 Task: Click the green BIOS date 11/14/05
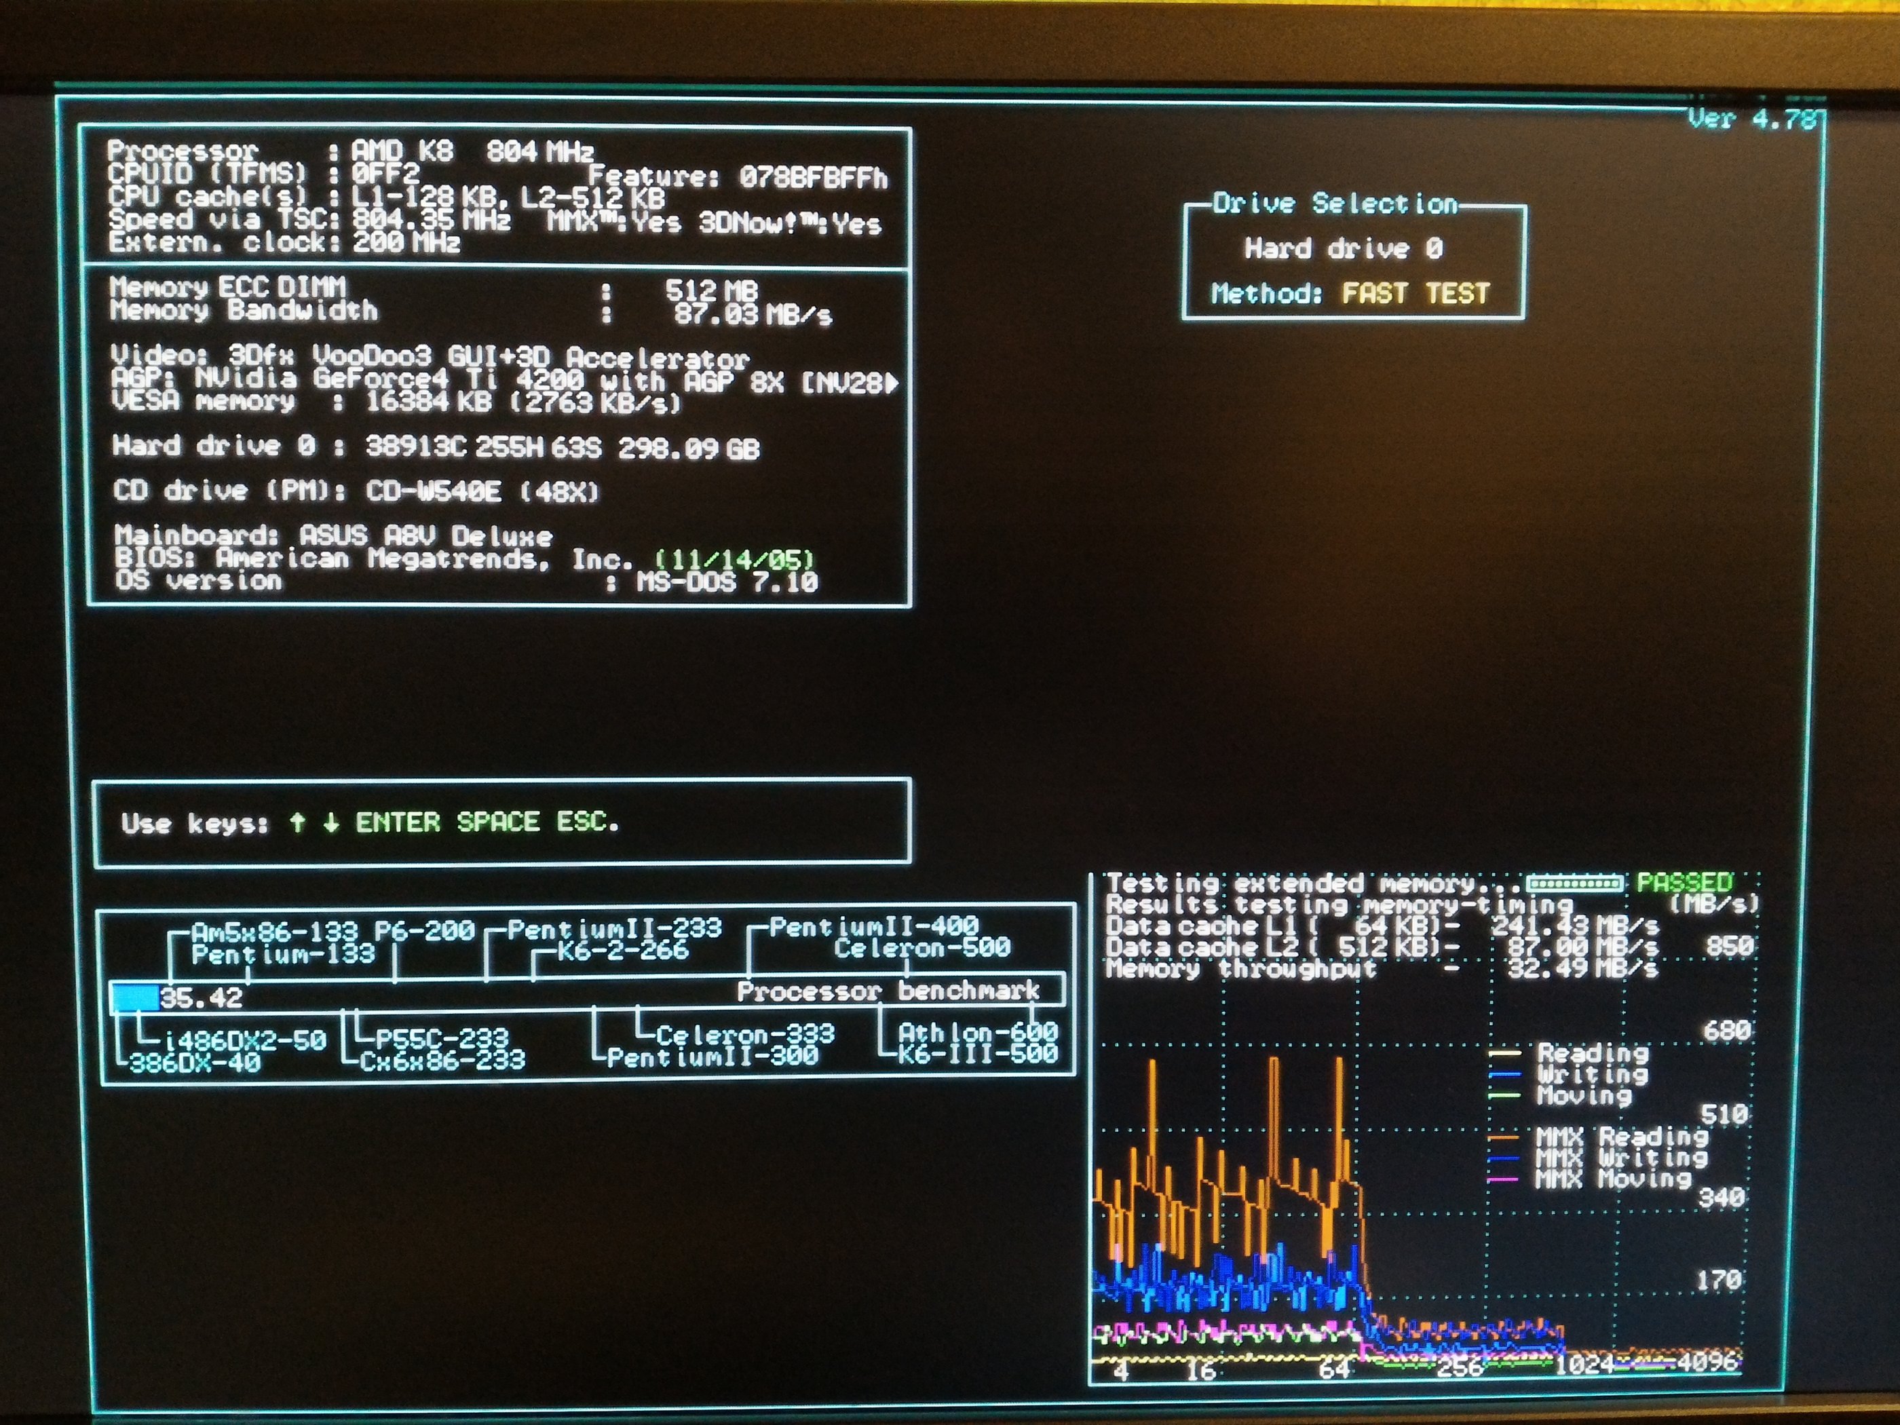point(734,560)
